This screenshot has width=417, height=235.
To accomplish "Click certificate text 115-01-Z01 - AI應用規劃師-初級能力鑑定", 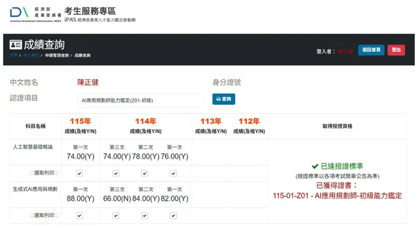I will click(337, 196).
